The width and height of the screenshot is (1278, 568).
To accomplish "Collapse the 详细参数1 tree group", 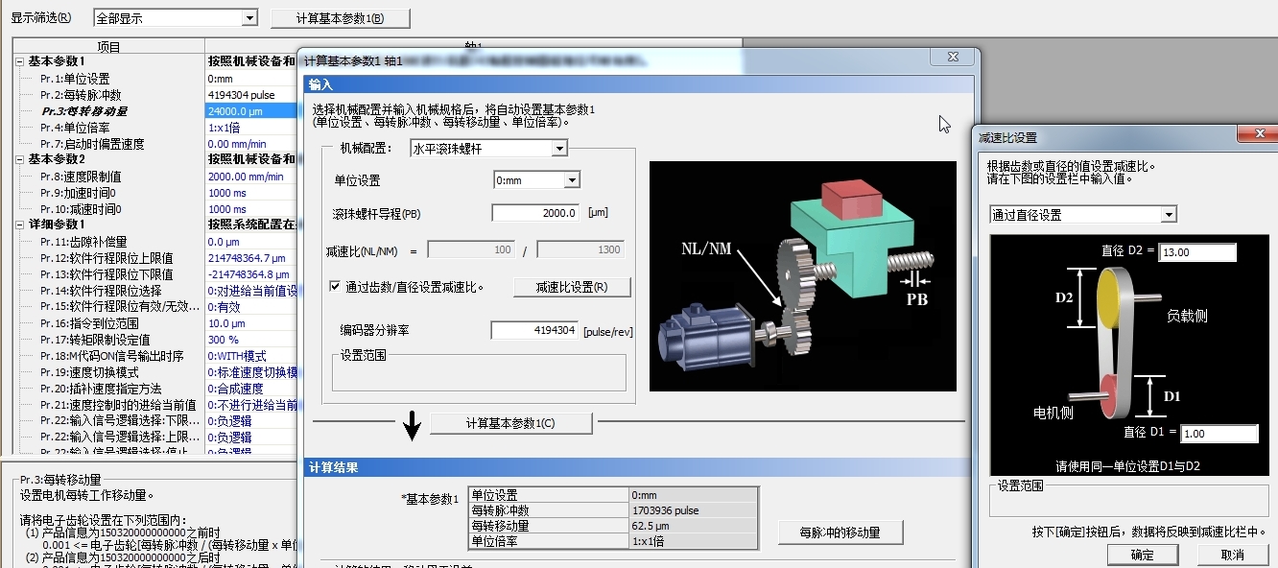I will pyautogui.click(x=19, y=225).
